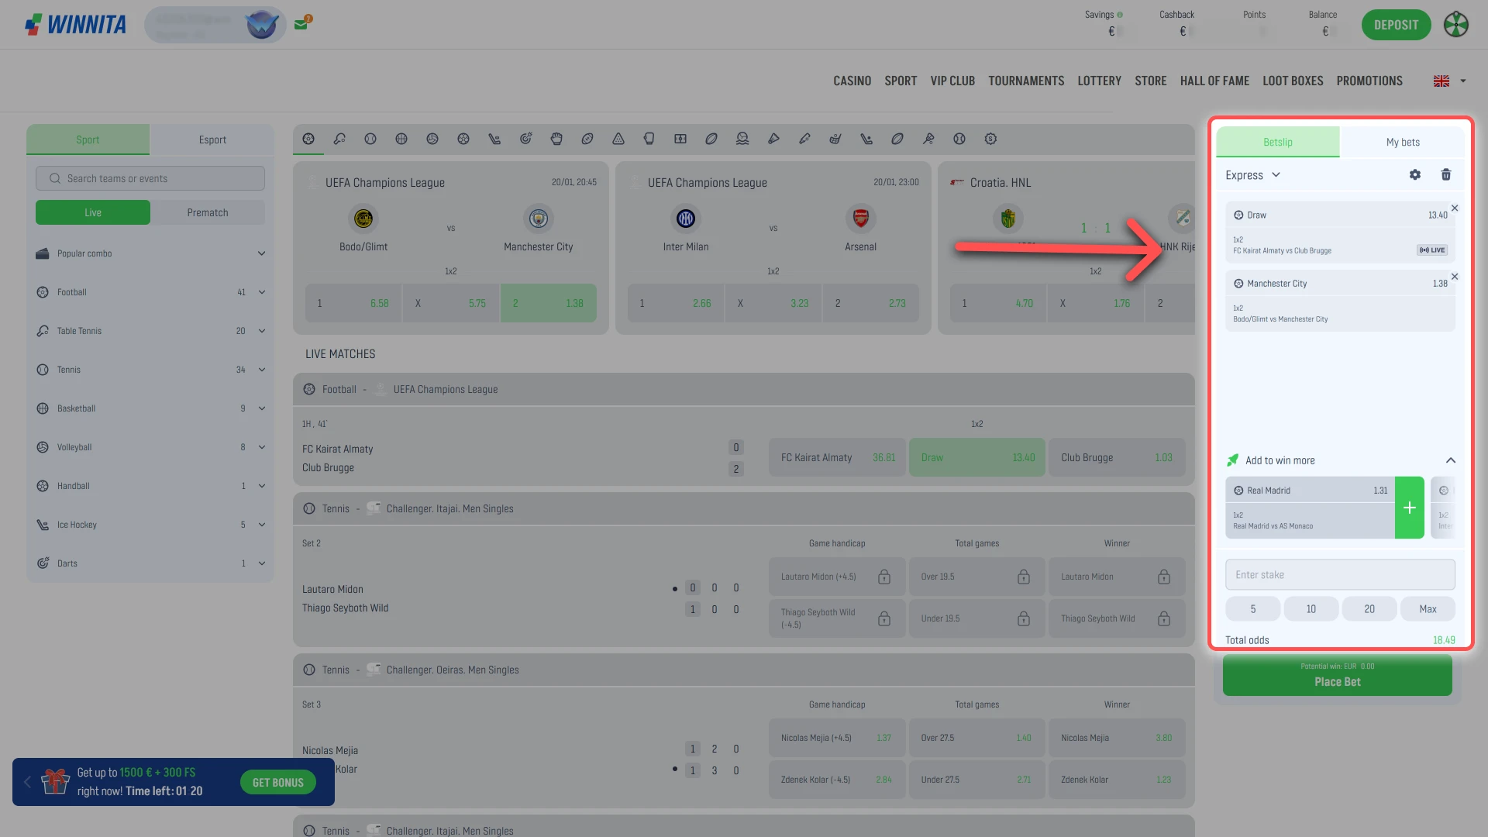Select Arsenal win odds 2.73
The width and height of the screenshot is (1488, 837).
coord(871,303)
